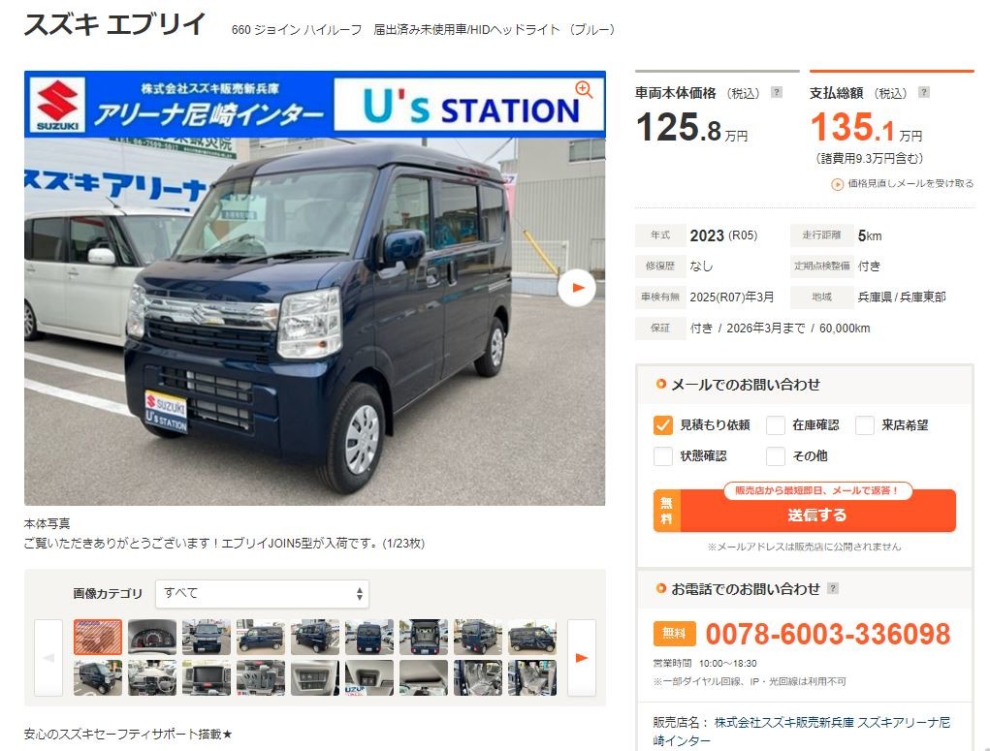Call the free number 0078-6003-336098
990x751 pixels.
coord(827,635)
